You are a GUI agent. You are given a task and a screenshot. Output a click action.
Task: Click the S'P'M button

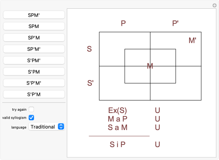(x=34, y=94)
